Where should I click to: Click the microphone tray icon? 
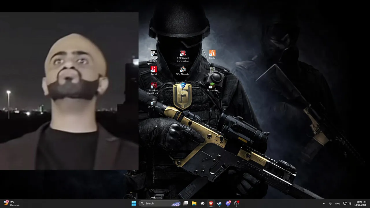[330, 203]
